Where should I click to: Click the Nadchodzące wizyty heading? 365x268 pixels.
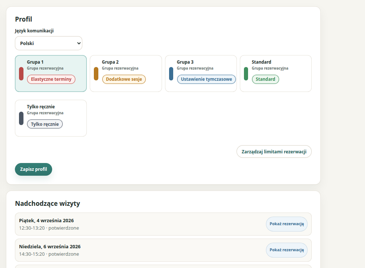[48, 204]
